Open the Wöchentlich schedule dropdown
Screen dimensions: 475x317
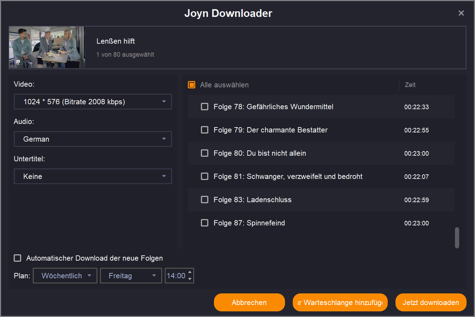(x=65, y=276)
